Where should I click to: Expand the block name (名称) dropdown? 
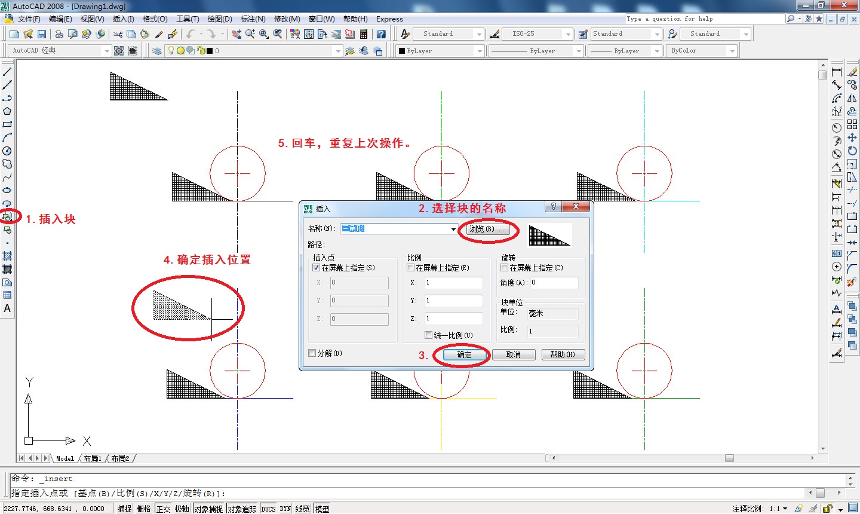pos(454,229)
